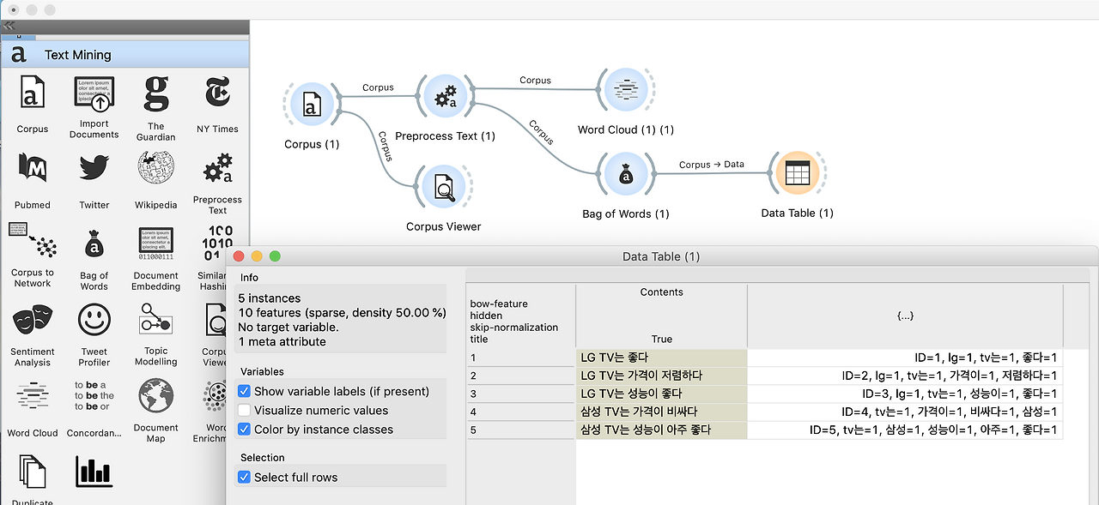This screenshot has height=505, width=1099.
Task: Pick Preprocess Text widget in toolbox
Action: pyautogui.click(x=217, y=183)
